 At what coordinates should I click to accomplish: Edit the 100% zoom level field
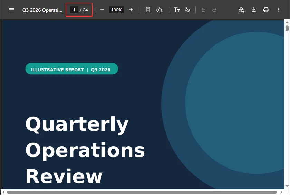click(117, 10)
